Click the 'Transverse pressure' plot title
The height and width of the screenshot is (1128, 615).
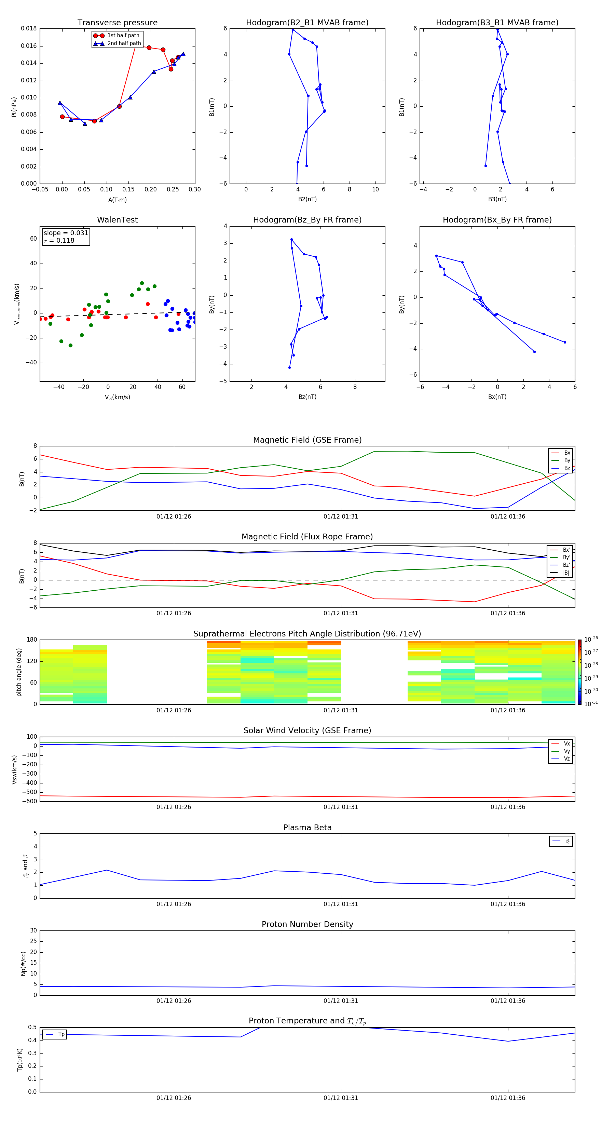117,23
